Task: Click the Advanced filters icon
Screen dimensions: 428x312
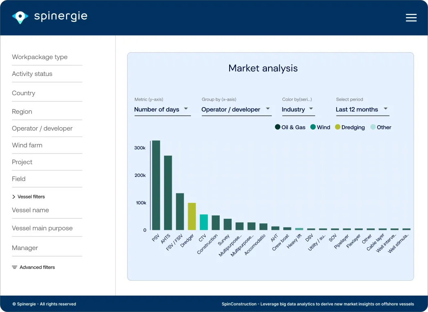Action: click(14, 267)
